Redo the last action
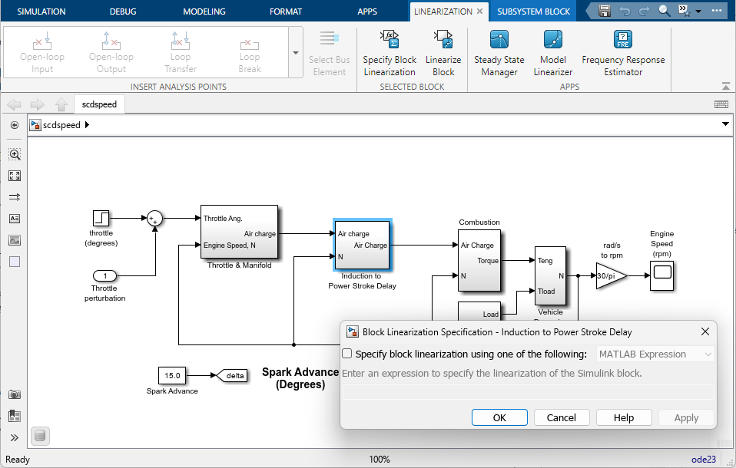This screenshot has height=468, width=736. pos(644,11)
